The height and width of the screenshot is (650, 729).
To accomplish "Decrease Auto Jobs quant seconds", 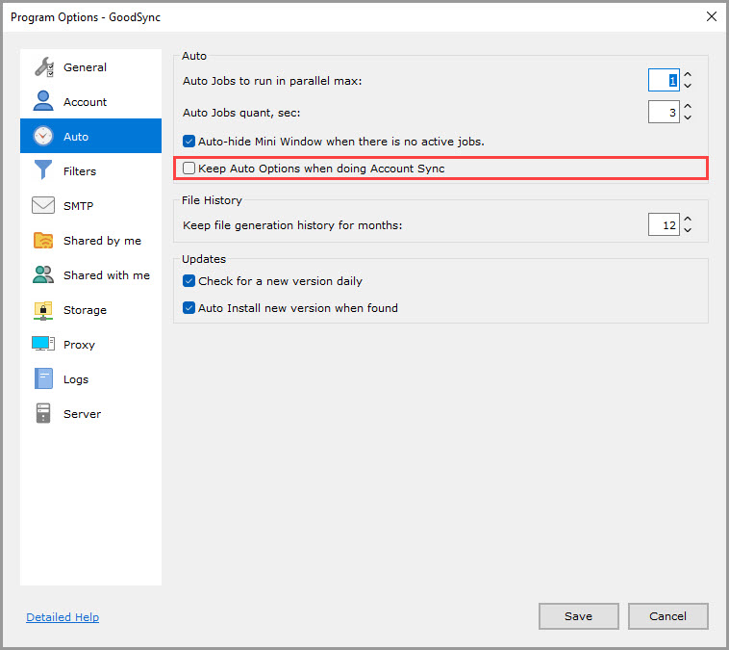I will (x=688, y=117).
